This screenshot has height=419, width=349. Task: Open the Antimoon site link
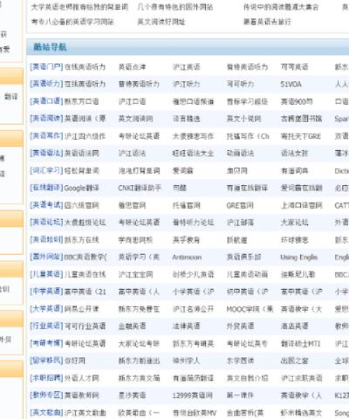186,257
